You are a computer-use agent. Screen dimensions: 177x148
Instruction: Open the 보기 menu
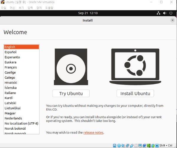click(x=21, y=8)
